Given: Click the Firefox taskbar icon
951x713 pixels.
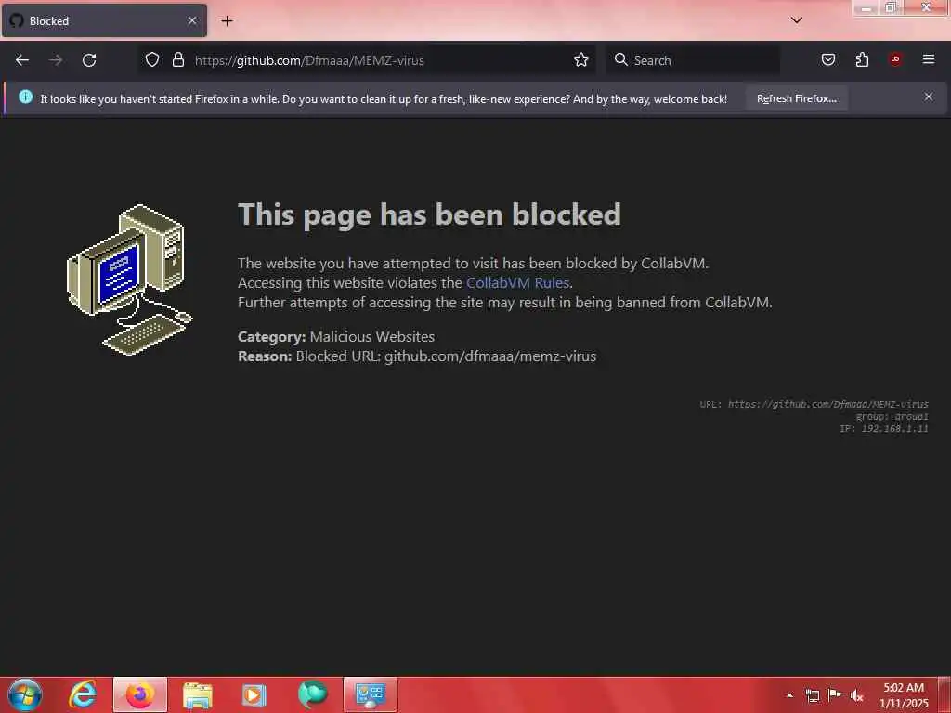Looking at the screenshot, I should pos(140,694).
